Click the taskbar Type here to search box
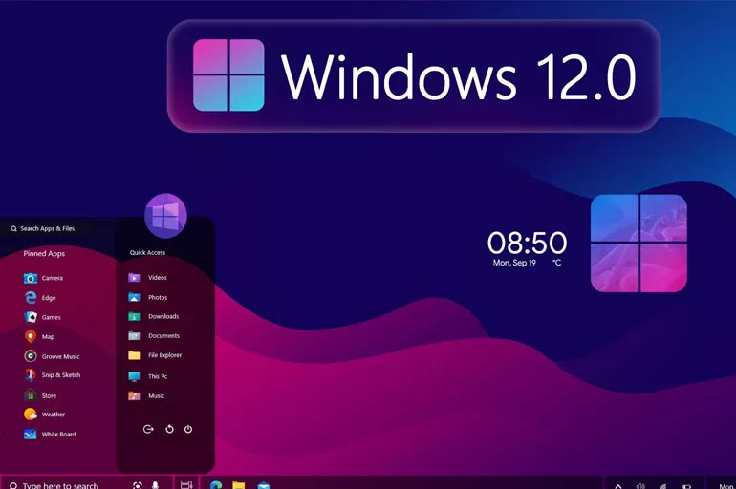The width and height of the screenshot is (736, 489). point(62,485)
